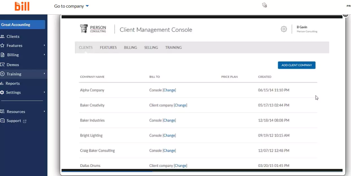351x176 pixels.
Task: Click the Support external link icon
Action: (x=25, y=121)
